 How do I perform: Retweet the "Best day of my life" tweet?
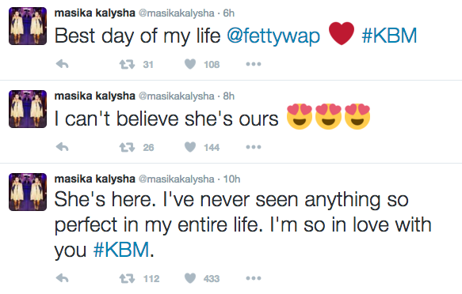[x=127, y=64]
